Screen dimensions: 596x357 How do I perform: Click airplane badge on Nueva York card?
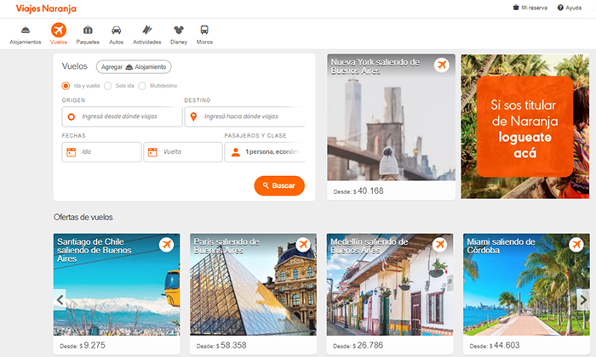click(442, 65)
